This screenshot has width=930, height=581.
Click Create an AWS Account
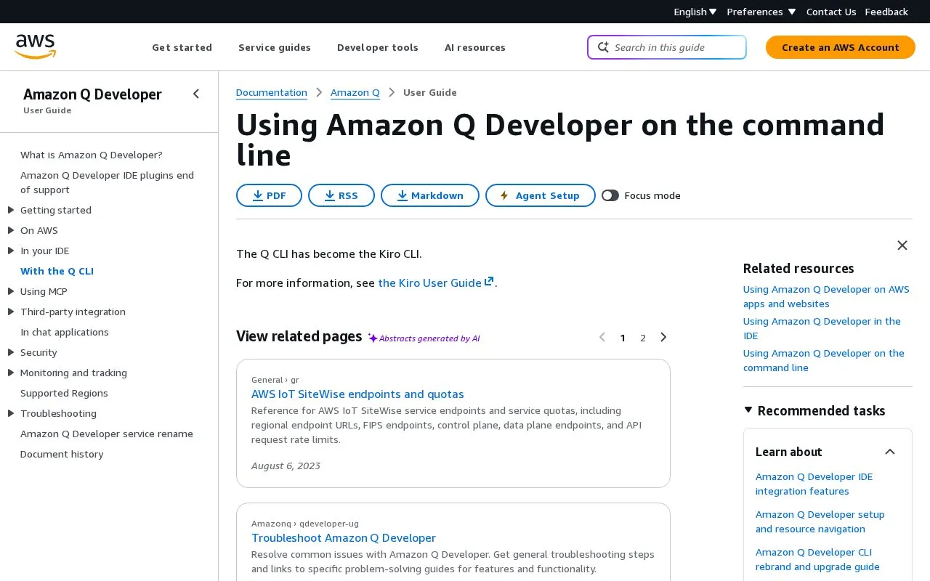coord(841,47)
